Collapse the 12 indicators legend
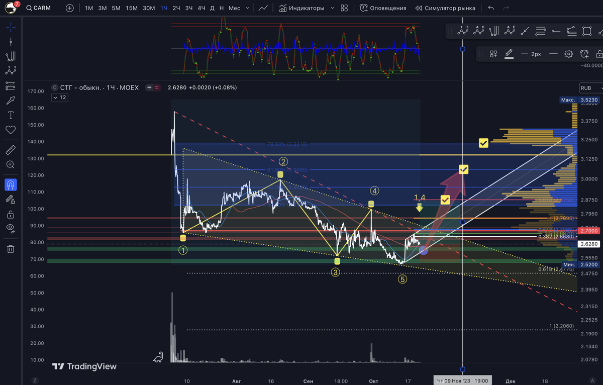Image resolution: width=603 pixels, height=385 pixels. (x=59, y=98)
